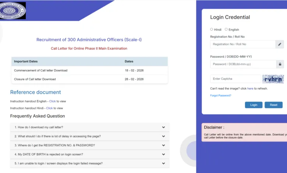Screen dimensions: 287x173
Task: Click the organization emblem logo
Action: point(13,10)
